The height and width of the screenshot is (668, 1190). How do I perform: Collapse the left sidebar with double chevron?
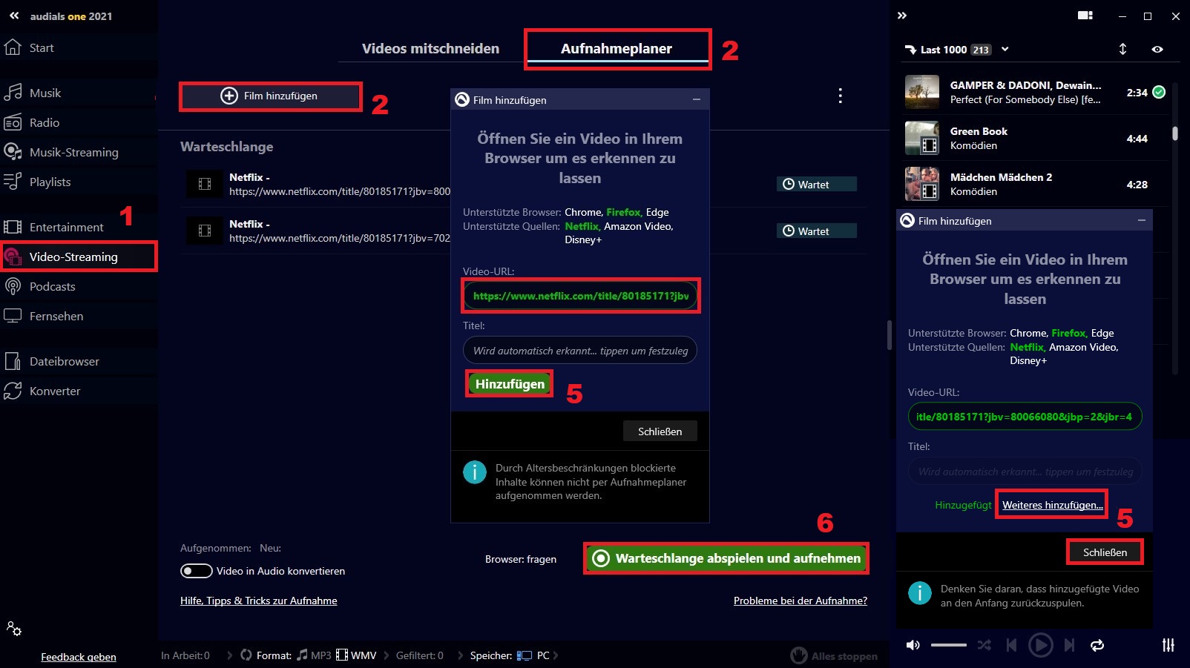[14, 16]
